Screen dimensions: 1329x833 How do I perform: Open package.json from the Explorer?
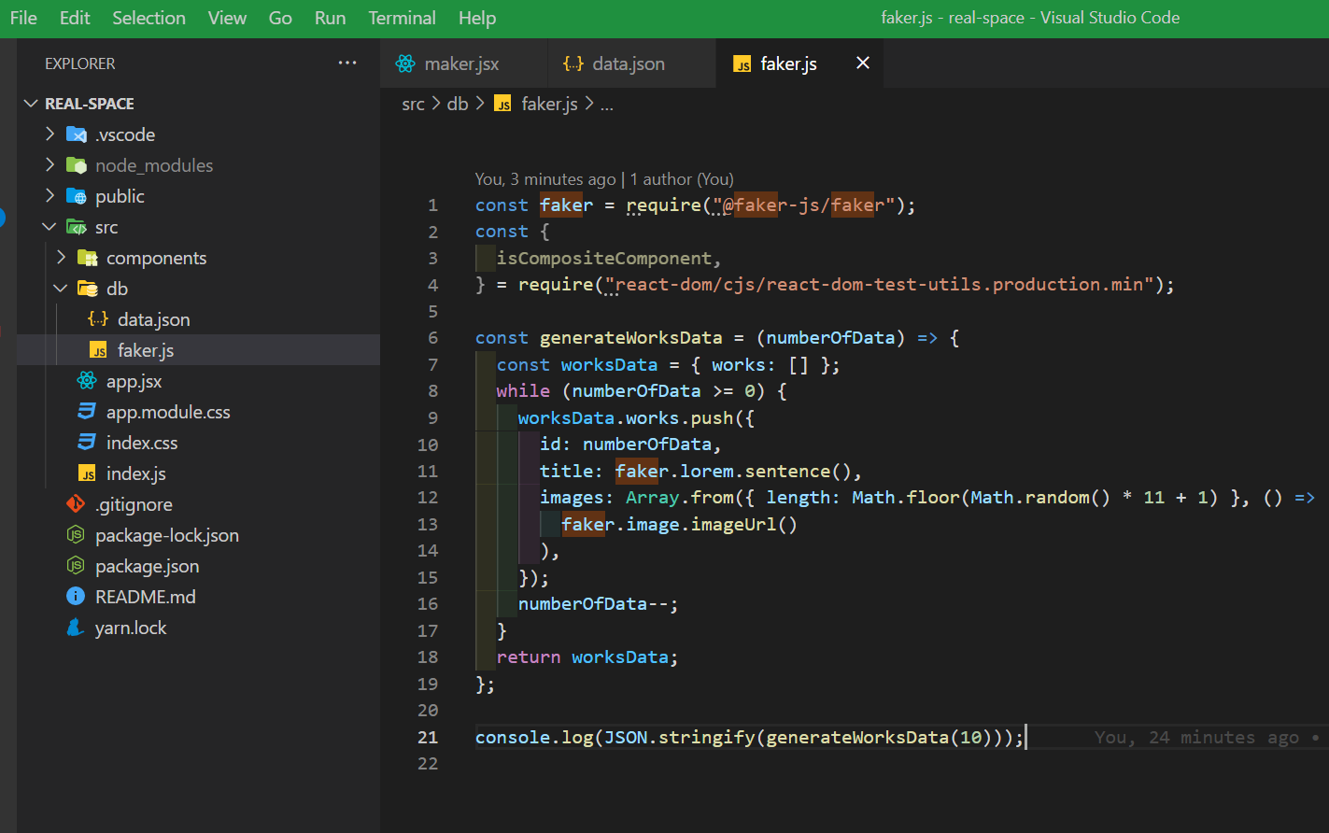click(147, 566)
